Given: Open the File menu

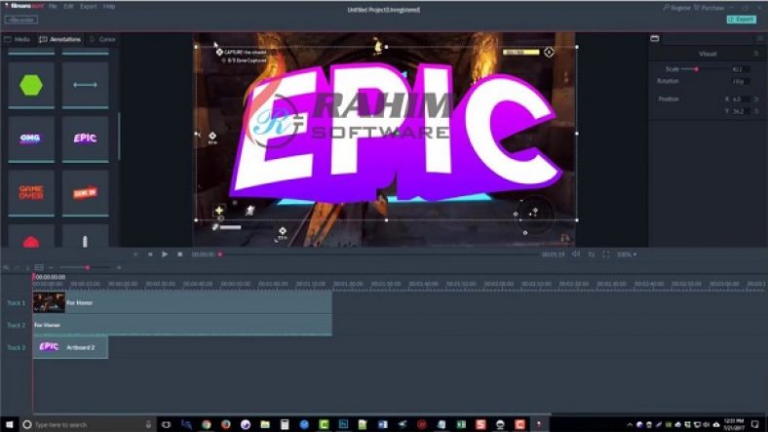Looking at the screenshot, I should click(x=53, y=7).
